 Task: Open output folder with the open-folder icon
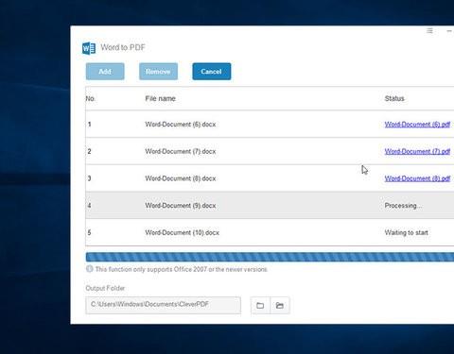tap(280, 305)
